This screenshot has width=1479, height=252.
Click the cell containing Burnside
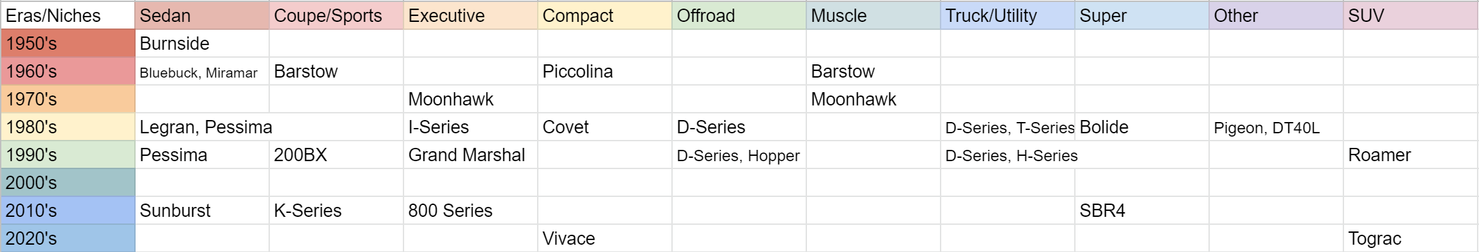click(202, 43)
